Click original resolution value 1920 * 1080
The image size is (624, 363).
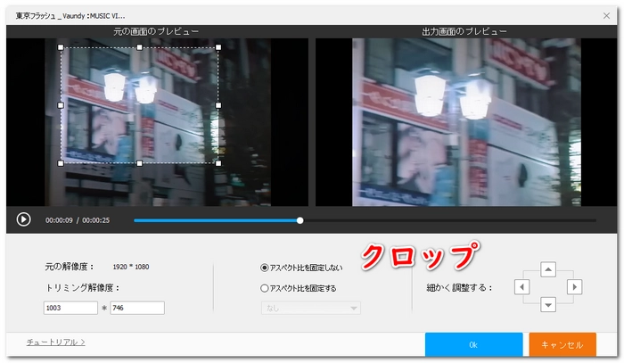pyautogui.click(x=131, y=267)
